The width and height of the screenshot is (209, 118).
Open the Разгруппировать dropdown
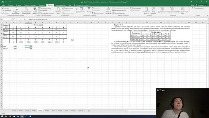pyautogui.click(x=172, y=11)
